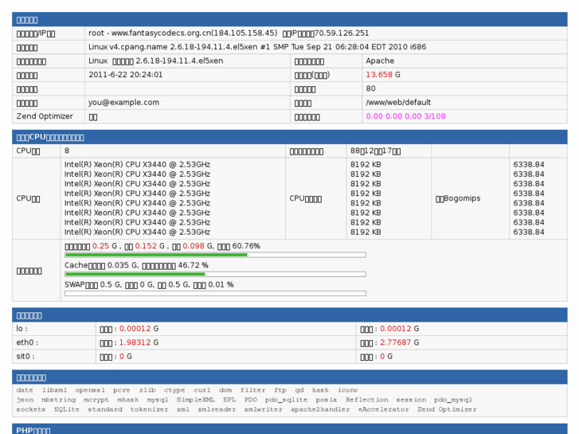Click the you@example.com administrator email
The height and width of the screenshot is (434, 579).
(x=121, y=103)
